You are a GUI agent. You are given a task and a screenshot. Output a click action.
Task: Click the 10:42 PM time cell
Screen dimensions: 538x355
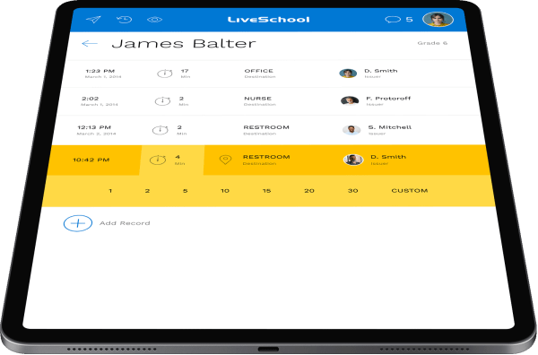[x=91, y=160]
